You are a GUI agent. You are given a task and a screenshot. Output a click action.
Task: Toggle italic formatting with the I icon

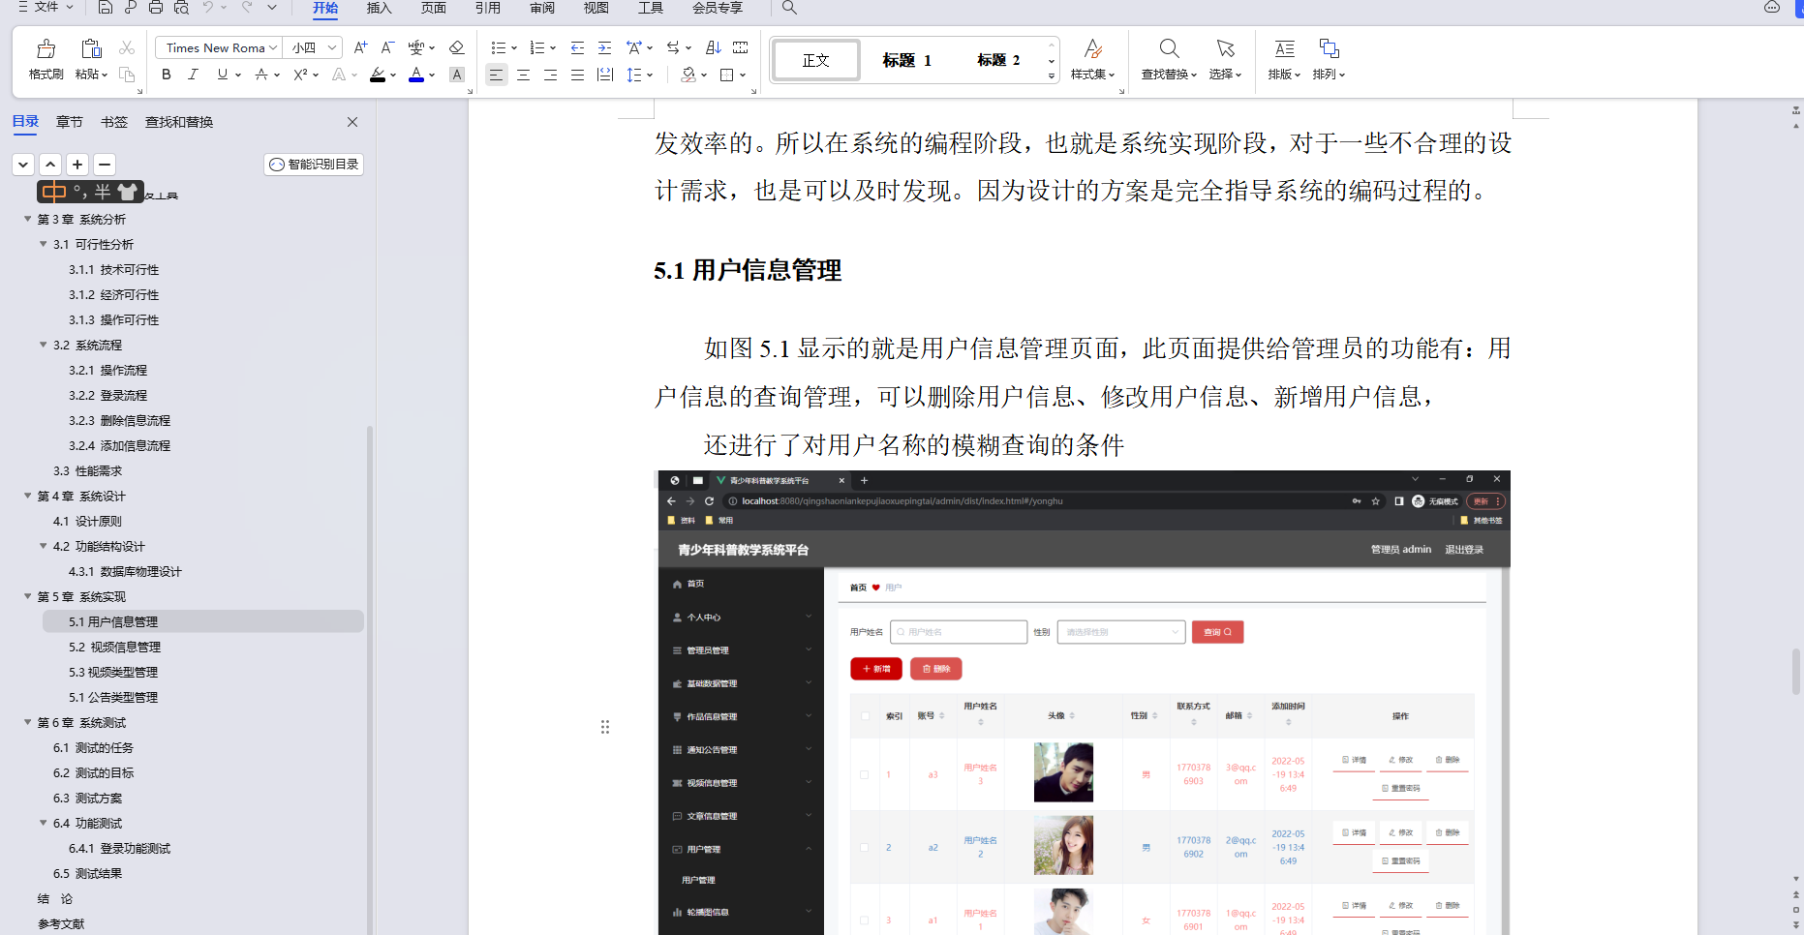193,75
